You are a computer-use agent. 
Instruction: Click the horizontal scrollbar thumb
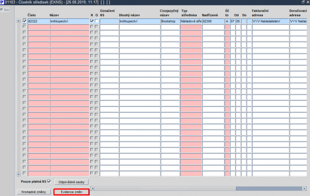pos(165,189)
